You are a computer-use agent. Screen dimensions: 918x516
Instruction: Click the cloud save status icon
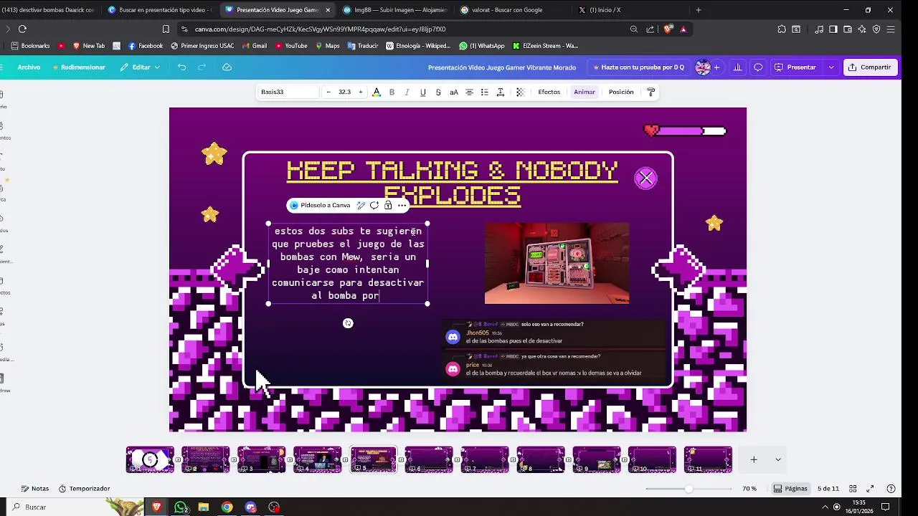pyautogui.click(x=227, y=67)
